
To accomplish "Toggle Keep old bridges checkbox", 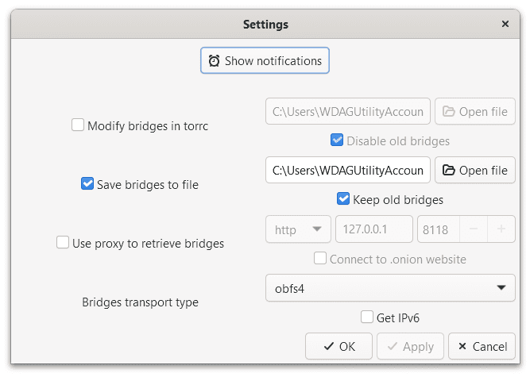I will point(343,199).
